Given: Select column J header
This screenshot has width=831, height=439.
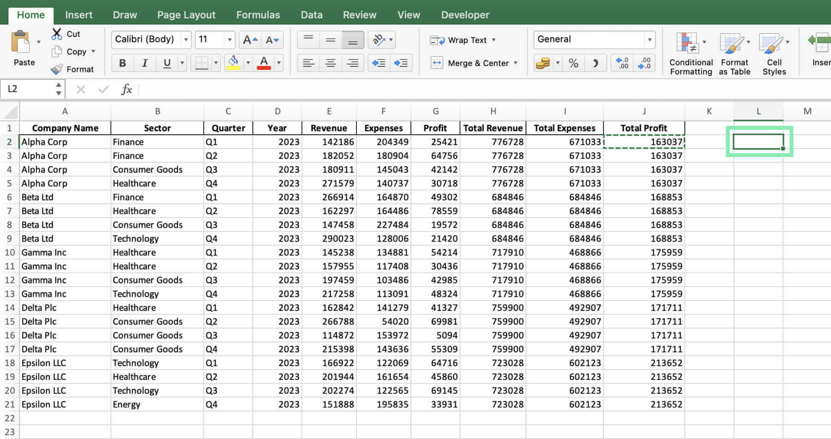Looking at the screenshot, I should 644,111.
